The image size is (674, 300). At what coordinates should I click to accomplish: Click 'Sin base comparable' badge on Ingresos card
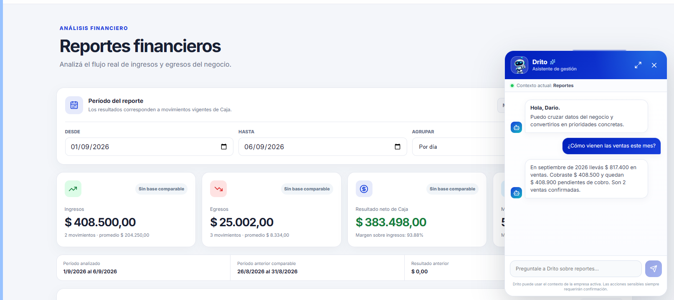coord(161,189)
